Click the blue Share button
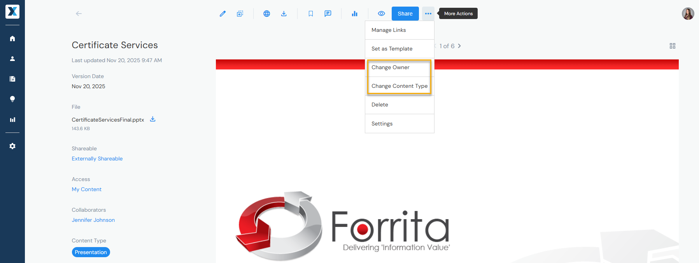This screenshot has height=263, width=699. click(405, 14)
